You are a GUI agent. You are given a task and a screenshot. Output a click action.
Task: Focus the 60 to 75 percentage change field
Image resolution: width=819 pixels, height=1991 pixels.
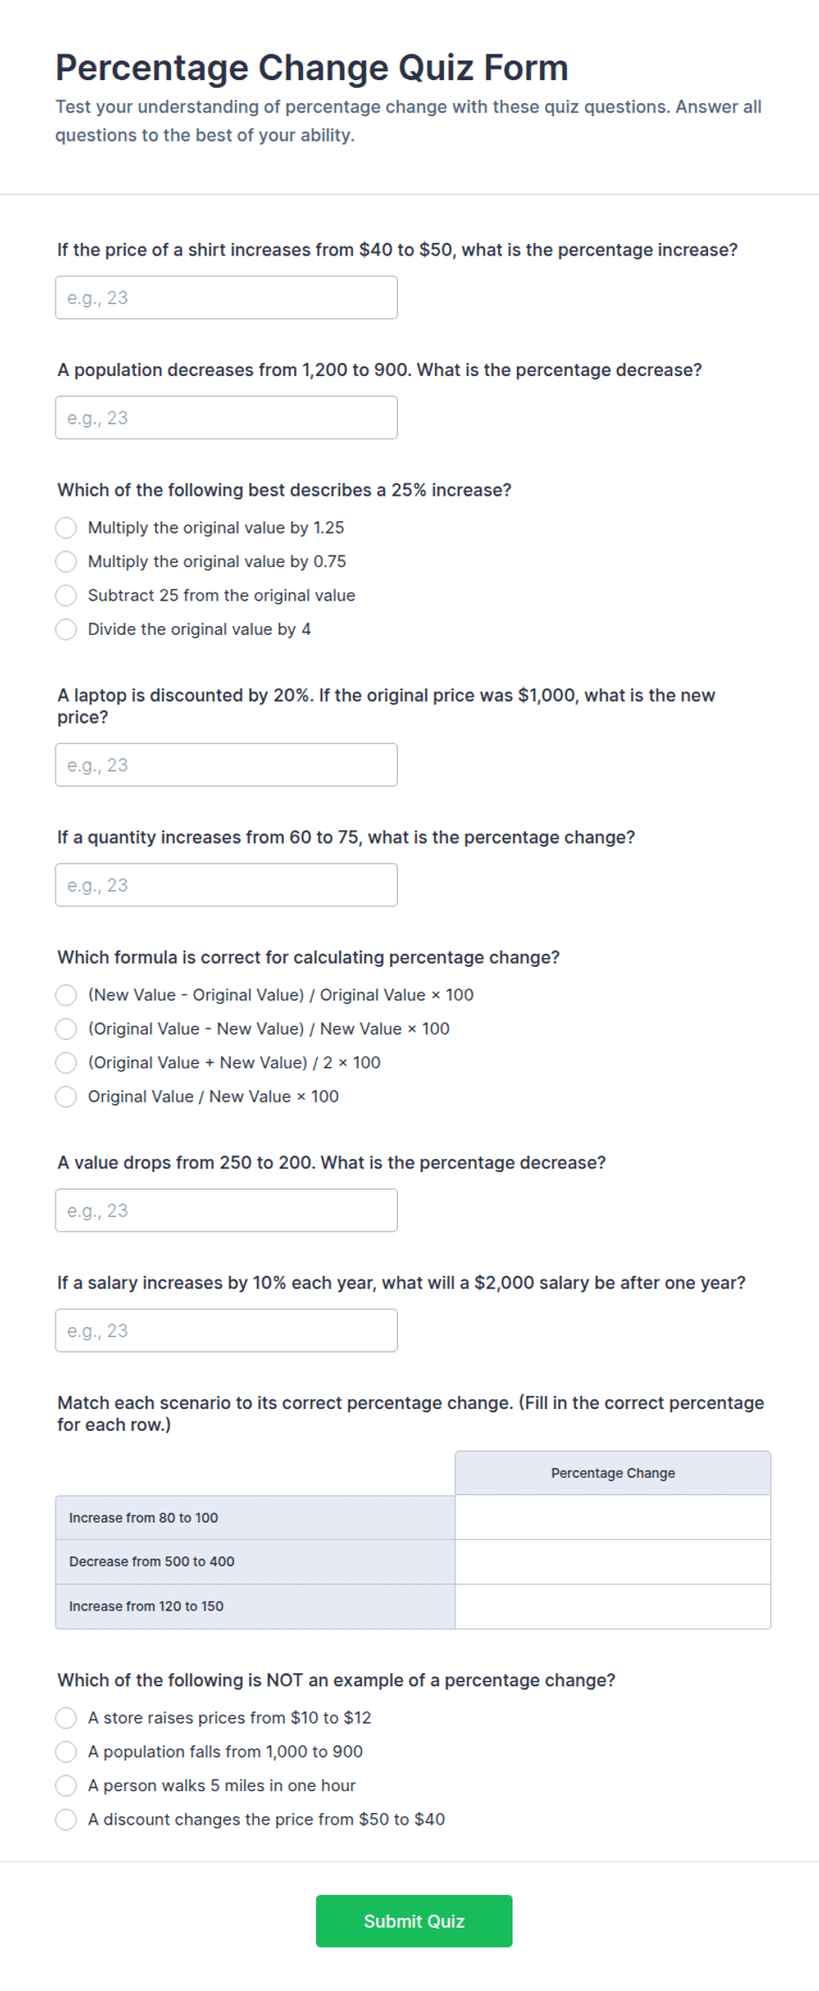(x=226, y=885)
